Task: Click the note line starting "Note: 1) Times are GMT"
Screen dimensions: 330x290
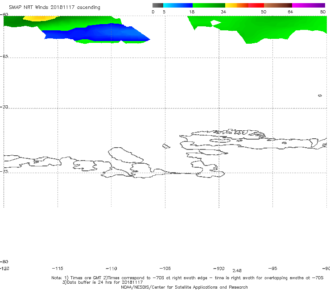Action: [x=187, y=278]
